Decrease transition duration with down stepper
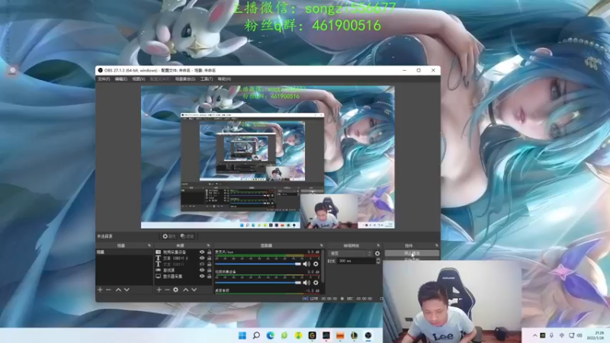This screenshot has width=610, height=343. pos(378,263)
